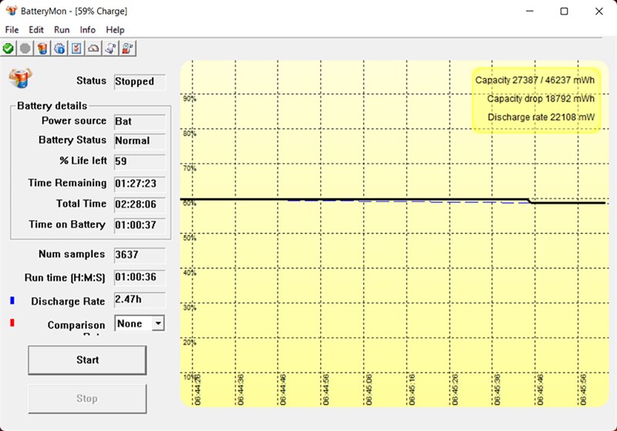Click Run time value 01:00:36
The image size is (617, 431).
140,278
